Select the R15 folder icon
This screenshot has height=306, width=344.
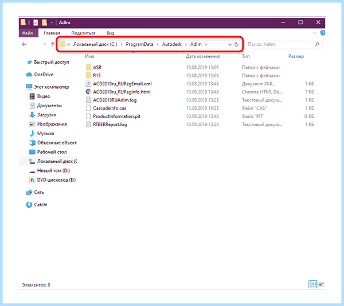88,76
